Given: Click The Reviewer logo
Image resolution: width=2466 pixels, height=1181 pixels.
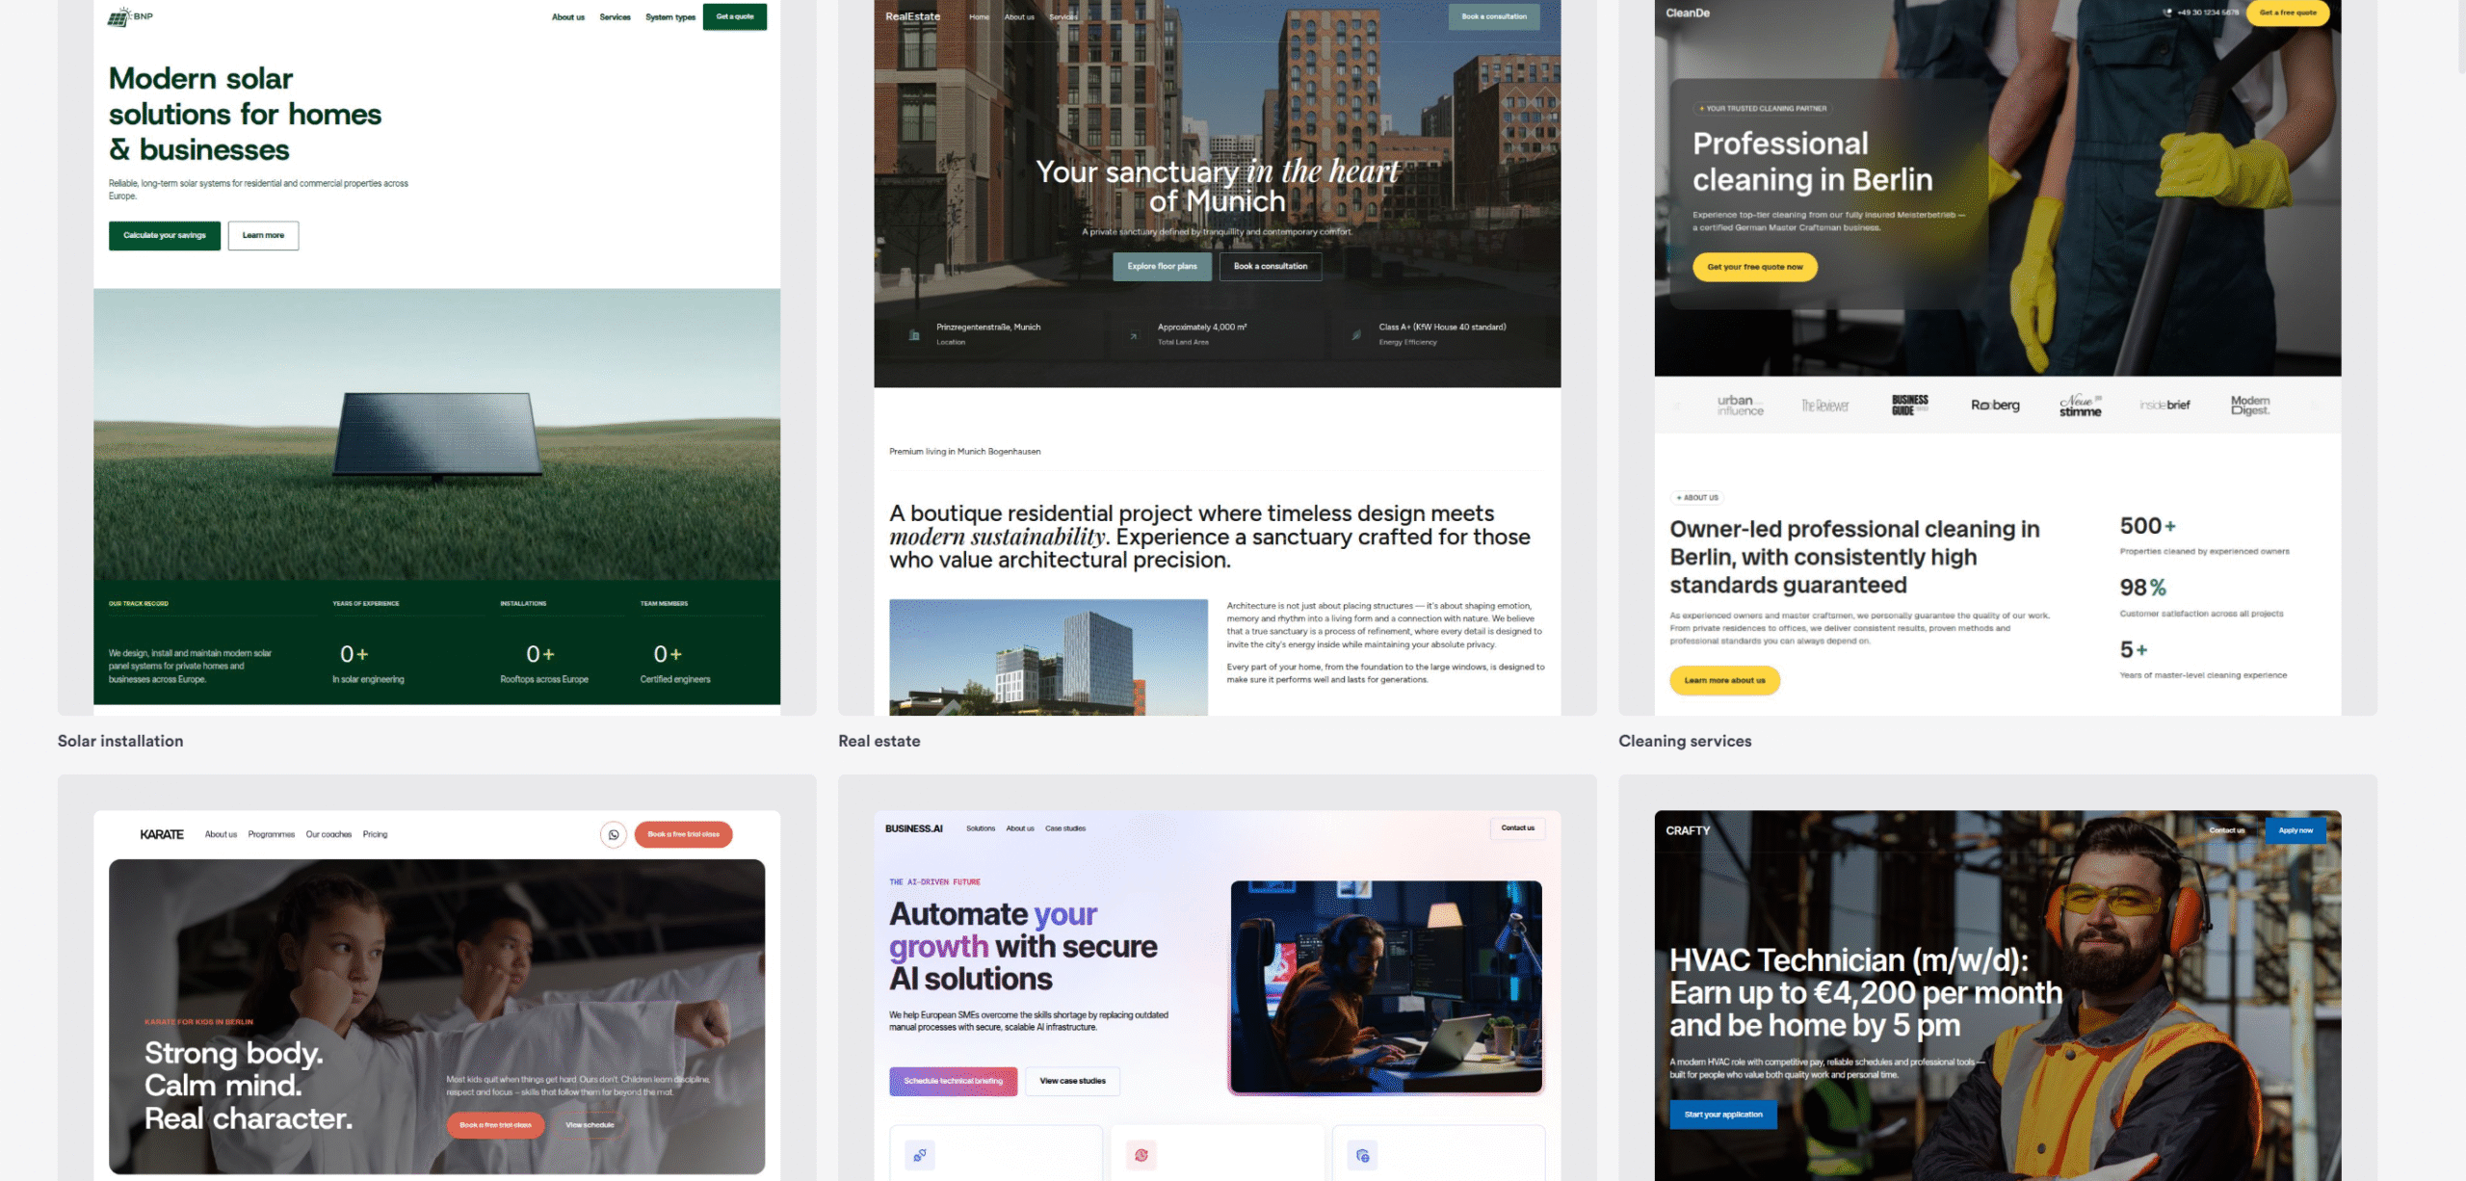Looking at the screenshot, I should point(1825,406).
